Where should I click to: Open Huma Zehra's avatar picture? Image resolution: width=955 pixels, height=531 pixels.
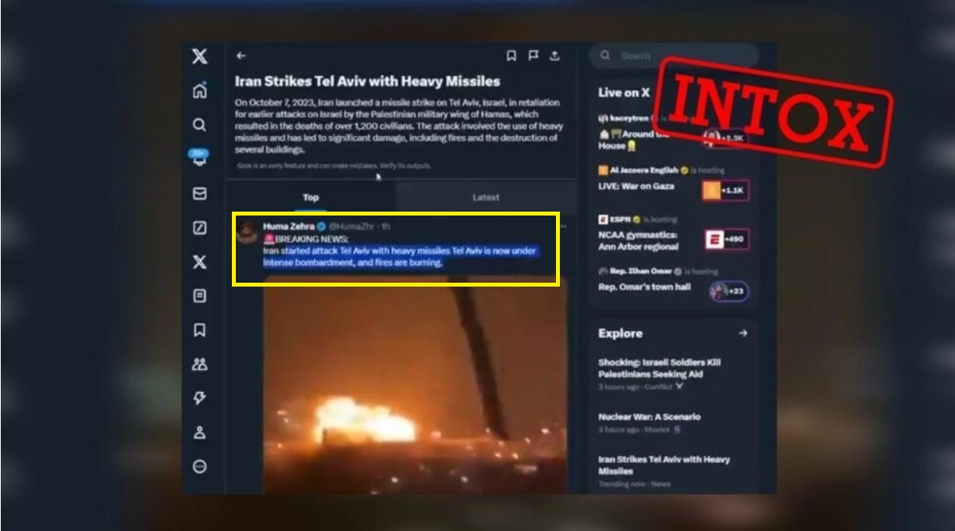coord(248,232)
